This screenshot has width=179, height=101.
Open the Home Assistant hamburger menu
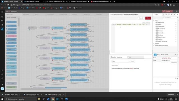point(2,12)
